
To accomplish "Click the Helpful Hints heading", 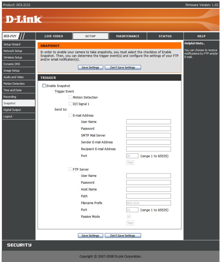I will [194, 43].
